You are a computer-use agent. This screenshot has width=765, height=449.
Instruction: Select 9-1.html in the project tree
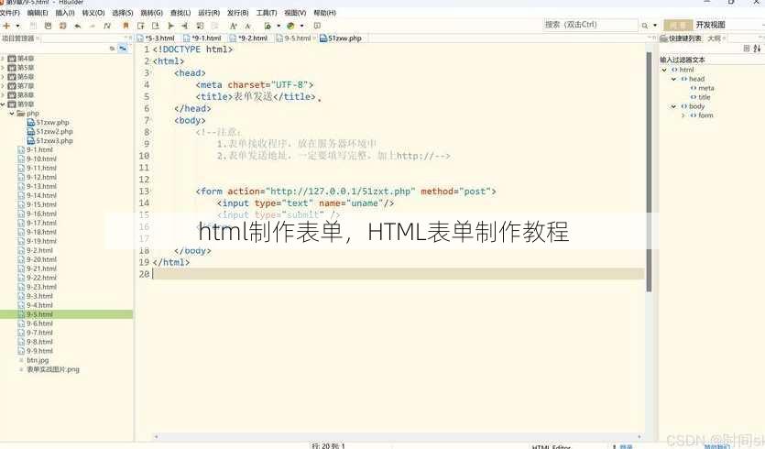[x=35, y=150]
